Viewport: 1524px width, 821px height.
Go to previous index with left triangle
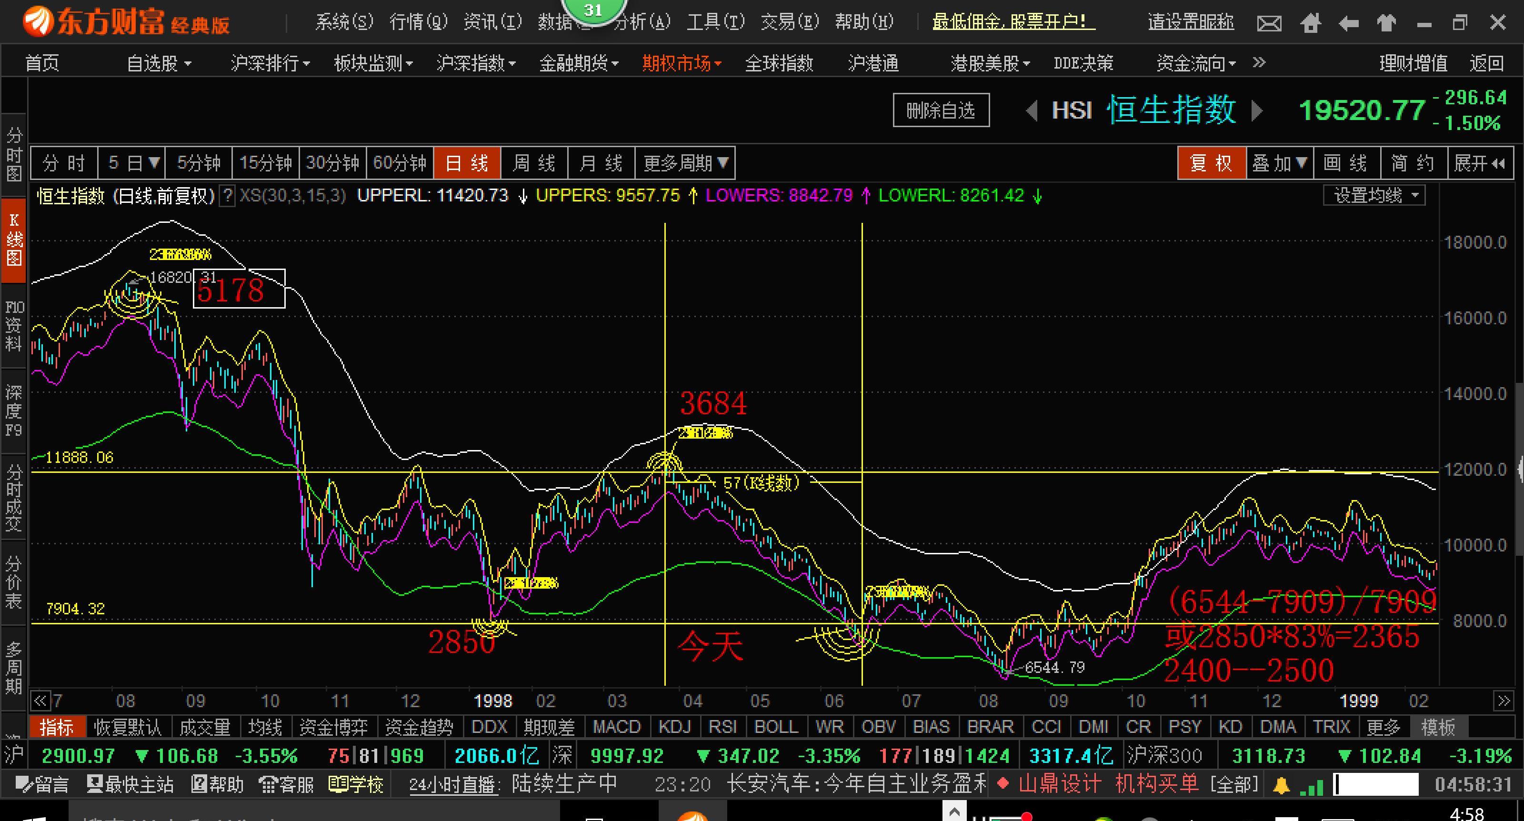(1032, 110)
